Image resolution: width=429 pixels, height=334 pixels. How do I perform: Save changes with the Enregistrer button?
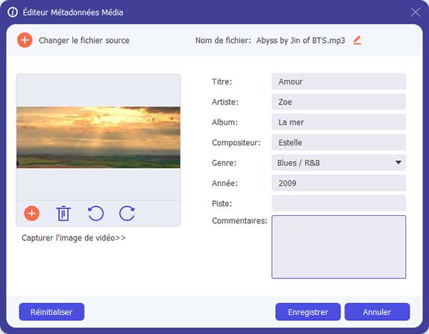[x=307, y=312]
